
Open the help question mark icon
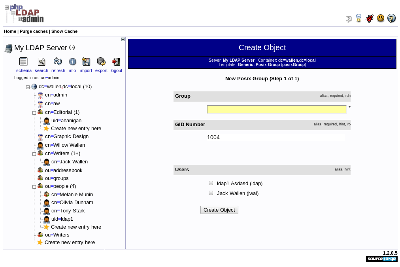tap(391, 18)
